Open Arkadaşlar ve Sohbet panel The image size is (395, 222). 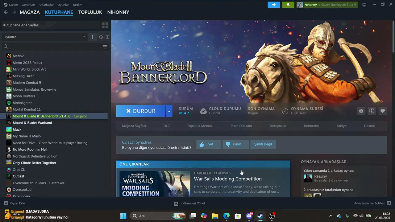[372, 203]
